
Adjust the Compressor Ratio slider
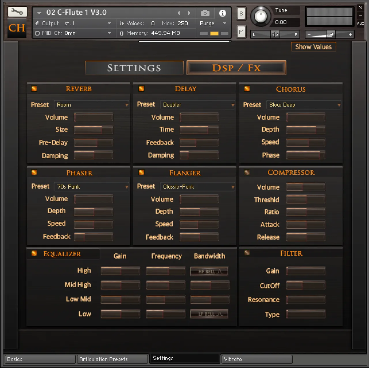click(x=306, y=212)
